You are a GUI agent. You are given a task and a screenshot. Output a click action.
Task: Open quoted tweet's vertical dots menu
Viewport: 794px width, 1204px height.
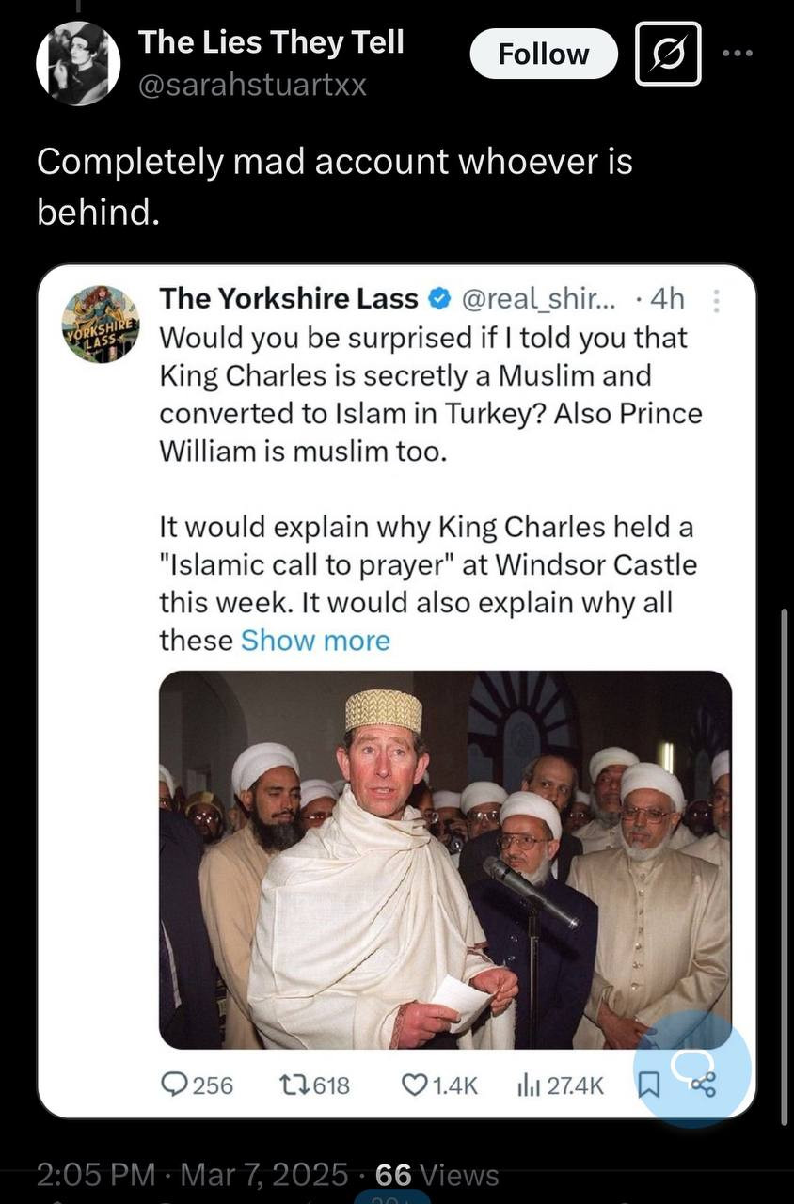click(x=715, y=301)
